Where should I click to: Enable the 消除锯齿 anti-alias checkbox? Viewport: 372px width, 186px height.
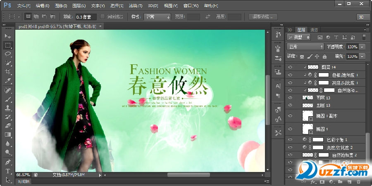click(x=102, y=17)
